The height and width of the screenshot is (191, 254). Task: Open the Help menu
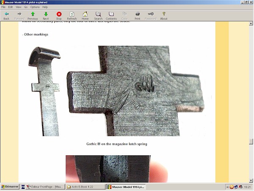point(45,7)
